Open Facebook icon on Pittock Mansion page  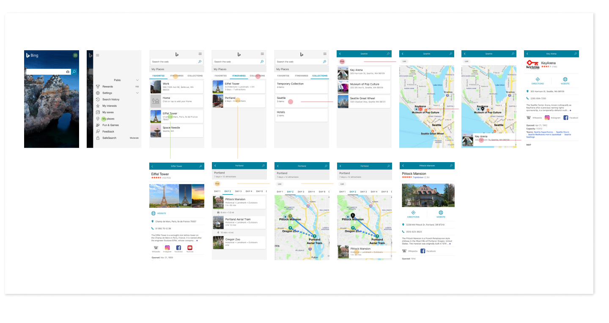point(423,251)
